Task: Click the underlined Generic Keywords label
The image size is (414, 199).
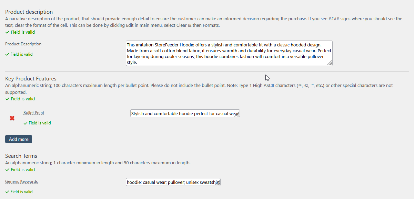Action: (21, 181)
